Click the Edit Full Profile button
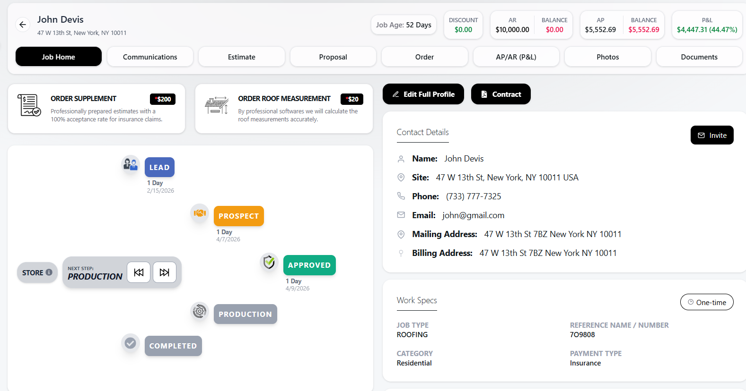Viewport: 746px width, 391px height. point(423,94)
